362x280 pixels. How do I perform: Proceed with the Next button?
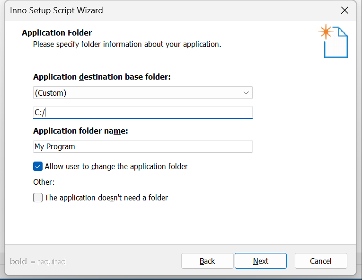[261, 261]
